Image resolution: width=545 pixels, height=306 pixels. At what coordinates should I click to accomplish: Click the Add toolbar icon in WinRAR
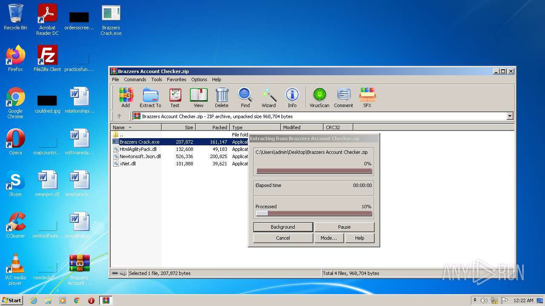click(x=126, y=98)
